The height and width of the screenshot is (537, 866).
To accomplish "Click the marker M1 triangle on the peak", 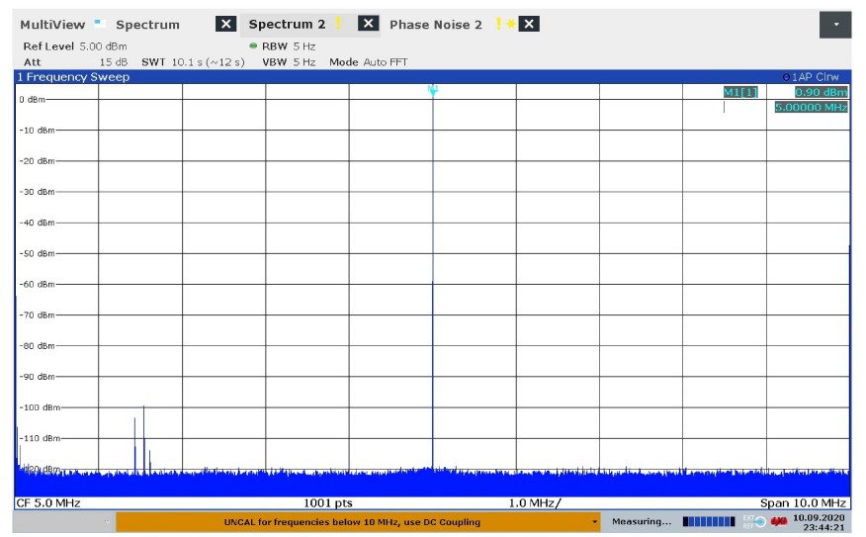I will (x=432, y=90).
